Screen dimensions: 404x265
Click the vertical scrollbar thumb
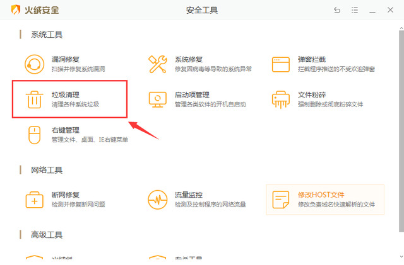click(401, 130)
